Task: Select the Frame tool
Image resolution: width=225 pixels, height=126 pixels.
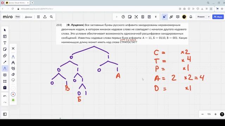Action: pos(5,81)
